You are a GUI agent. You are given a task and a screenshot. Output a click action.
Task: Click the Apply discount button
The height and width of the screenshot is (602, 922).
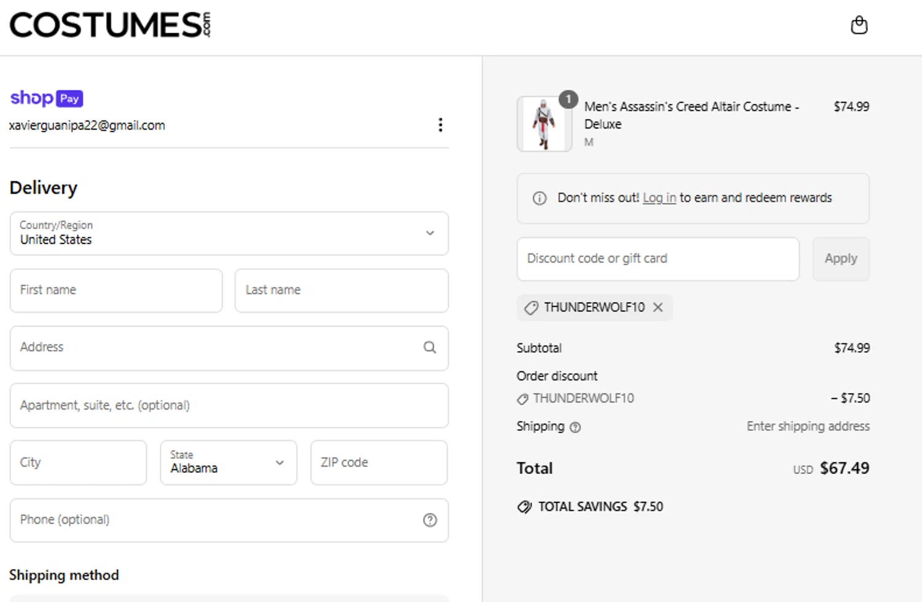(x=841, y=259)
